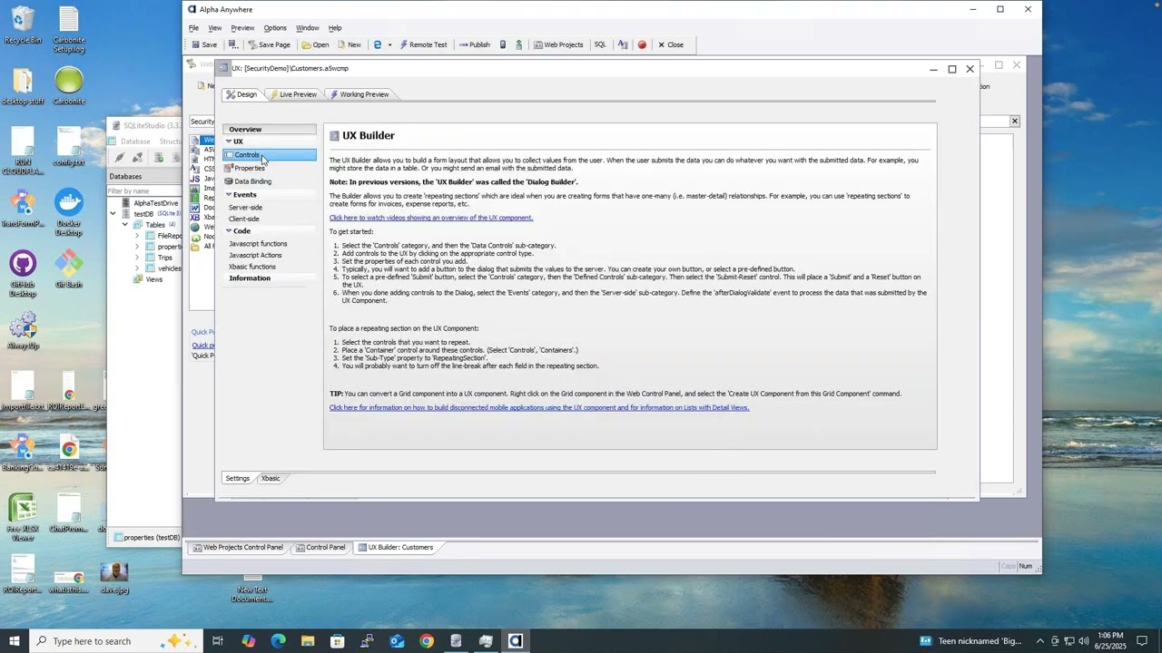
Task: Click the Save As disk icon
Action: point(233,44)
